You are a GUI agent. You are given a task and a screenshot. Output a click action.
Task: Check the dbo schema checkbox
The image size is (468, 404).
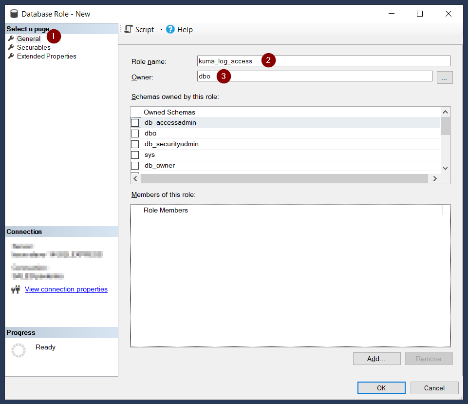[135, 134]
